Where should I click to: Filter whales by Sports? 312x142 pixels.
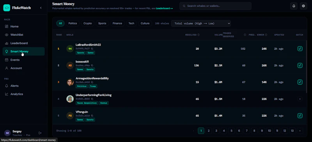pyautogui.click(x=102, y=23)
